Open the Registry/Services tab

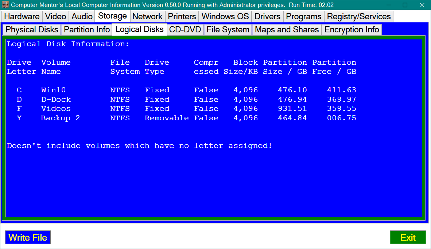click(x=359, y=17)
